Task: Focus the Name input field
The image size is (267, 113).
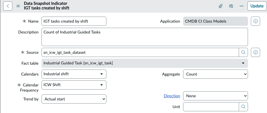Action: coord(74,21)
